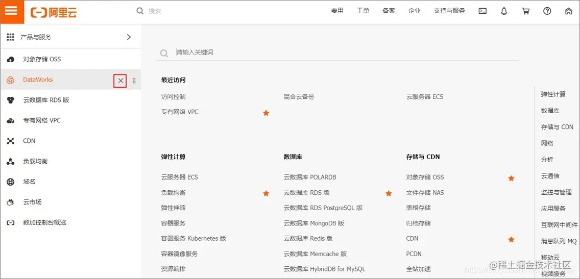Open 归档存储 entry

tap(418, 223)
